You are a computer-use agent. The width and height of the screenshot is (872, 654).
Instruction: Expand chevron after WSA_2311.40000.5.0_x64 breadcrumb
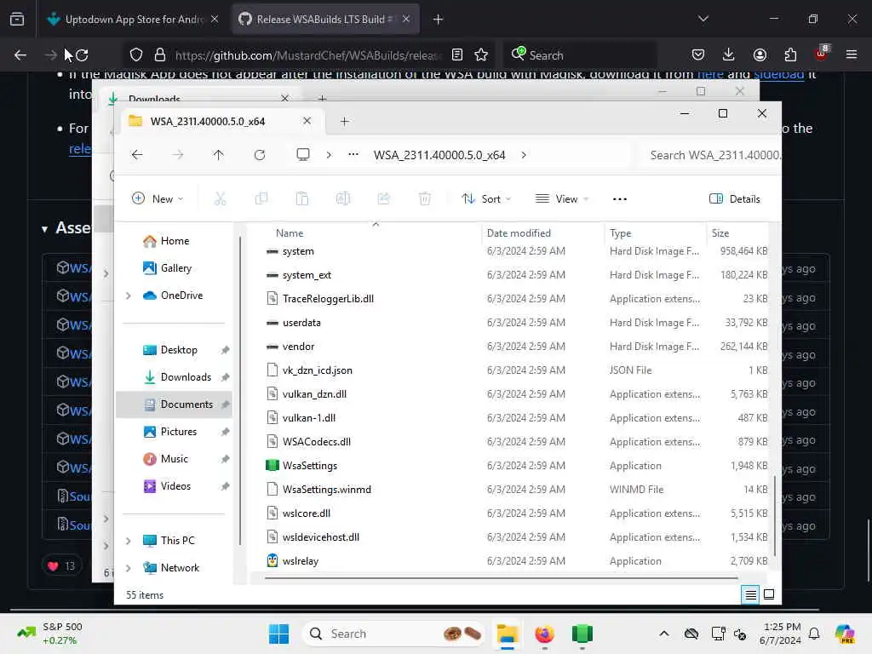[x=524, y=155]
